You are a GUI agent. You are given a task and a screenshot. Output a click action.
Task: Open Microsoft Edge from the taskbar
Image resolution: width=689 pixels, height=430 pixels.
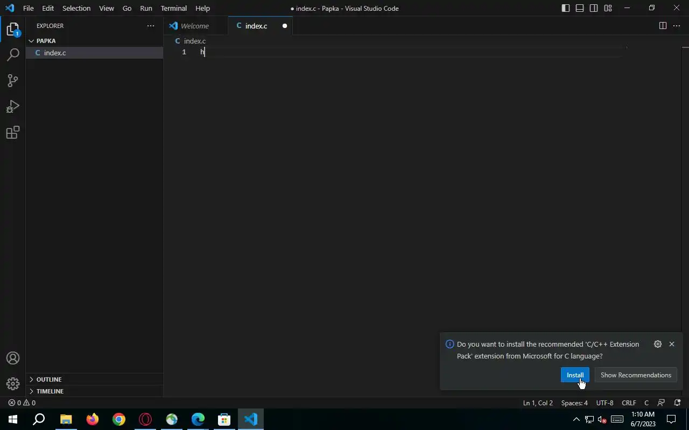click(x=198, y=419)
